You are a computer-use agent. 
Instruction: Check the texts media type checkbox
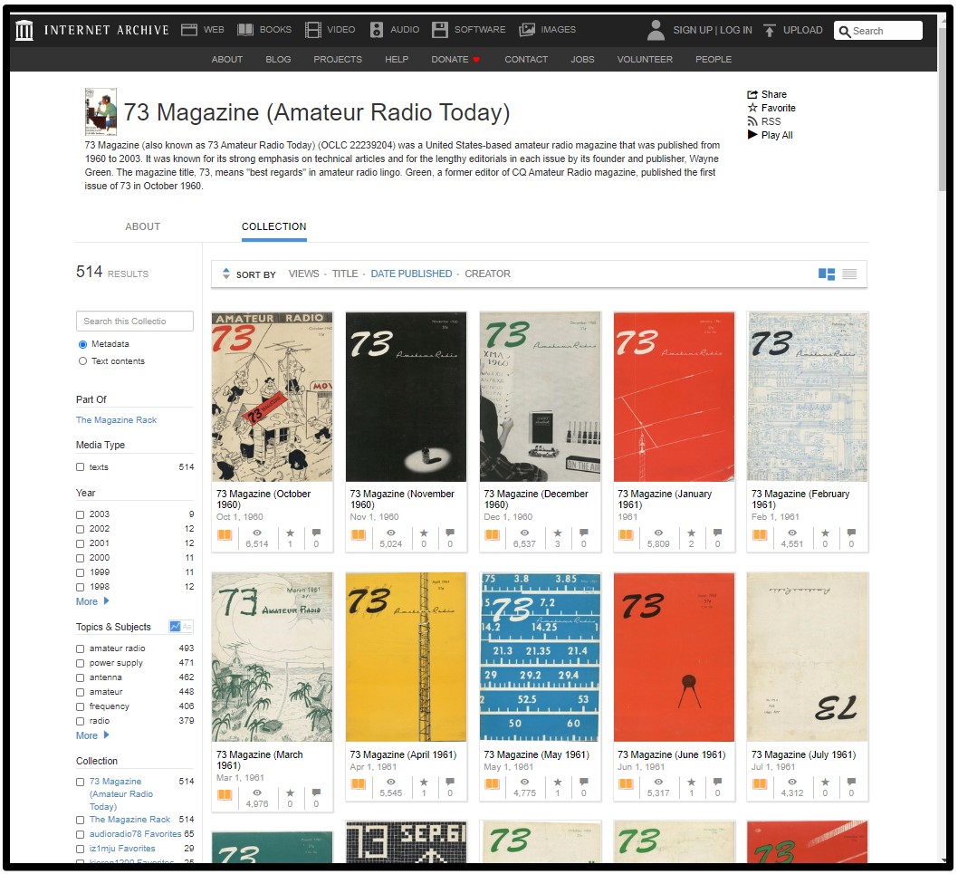[80, 467]
